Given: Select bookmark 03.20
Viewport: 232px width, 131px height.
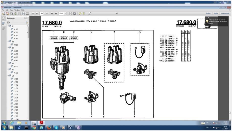Looking at the screenshot, I should (x=16, y=54).
